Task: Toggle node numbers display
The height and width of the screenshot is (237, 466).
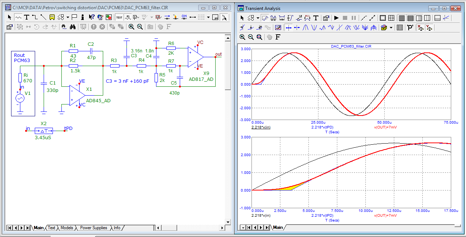Action: (x=136, y=17)
